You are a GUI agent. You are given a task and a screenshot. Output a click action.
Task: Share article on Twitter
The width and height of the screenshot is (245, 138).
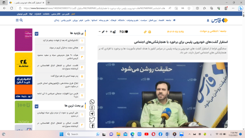tap(92, 120)
